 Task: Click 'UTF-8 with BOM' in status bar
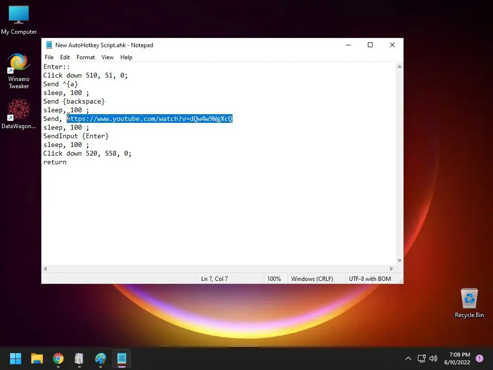pyautogui.click(x=370, y=279)
